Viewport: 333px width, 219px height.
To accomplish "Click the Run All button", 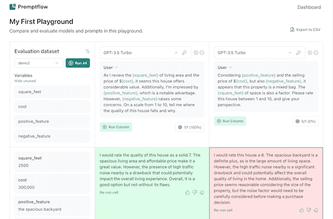I will pyautogui.click(x=78, y=63).
